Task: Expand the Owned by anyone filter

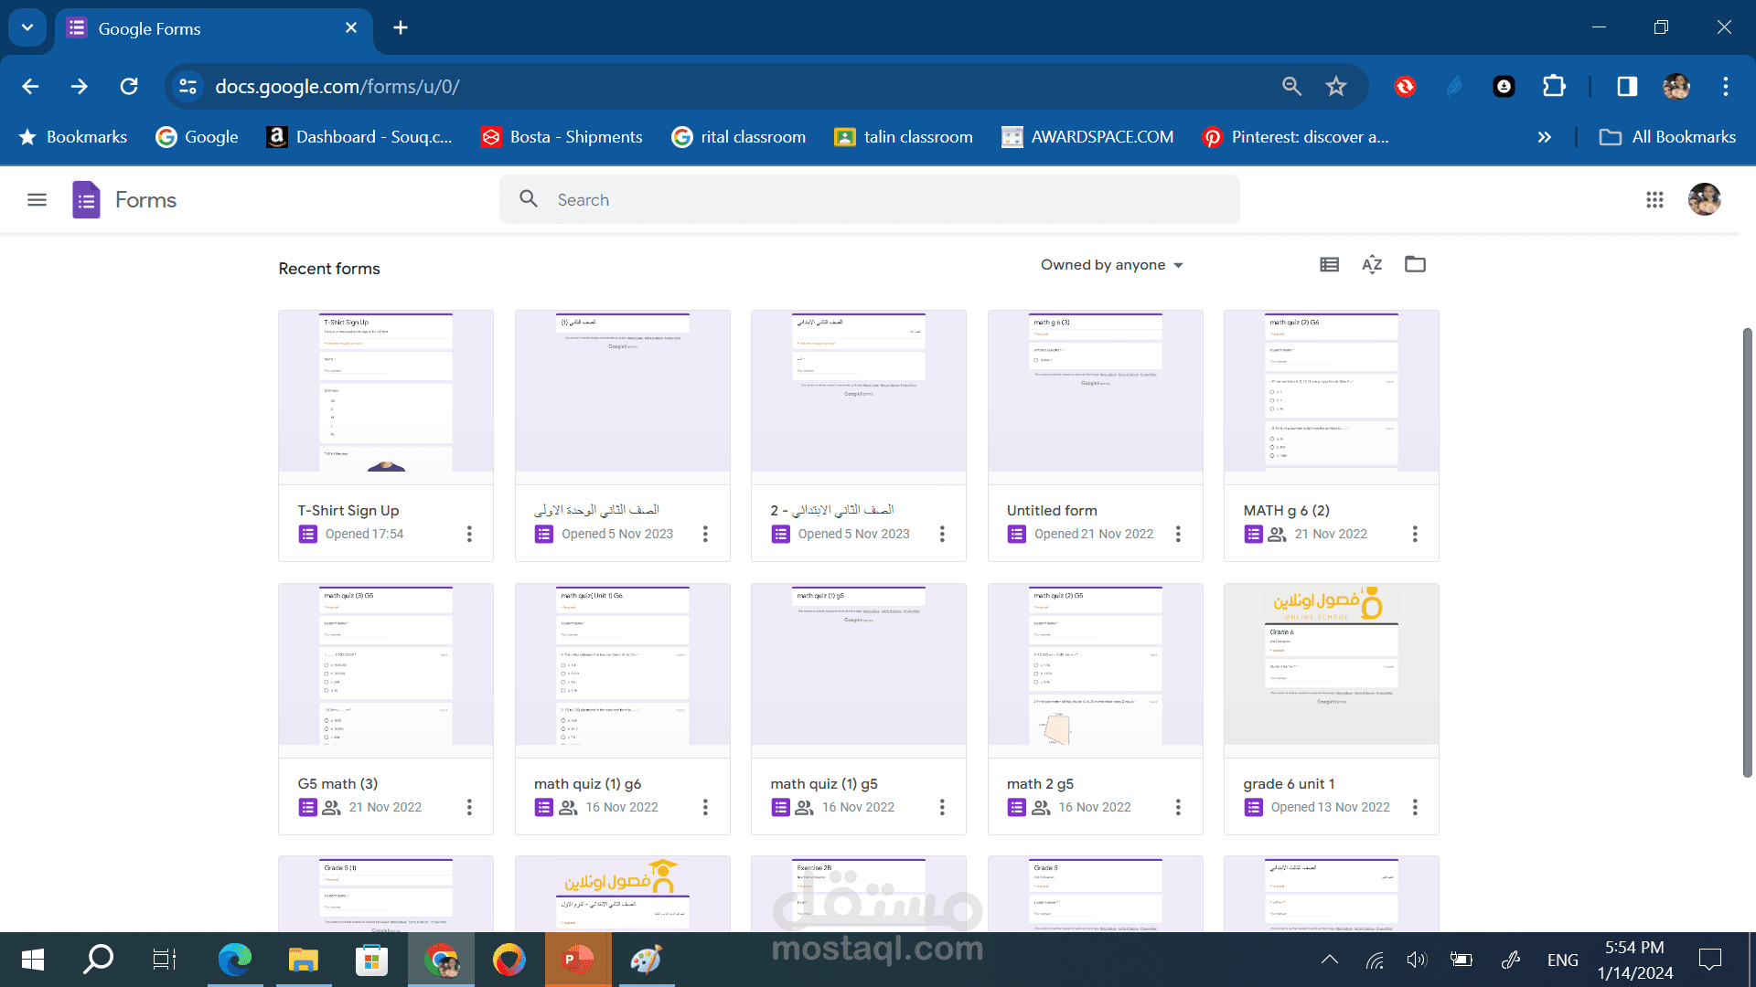Action: (1111, 265)
